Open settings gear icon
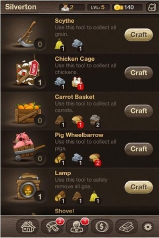 tap(148, 227)
